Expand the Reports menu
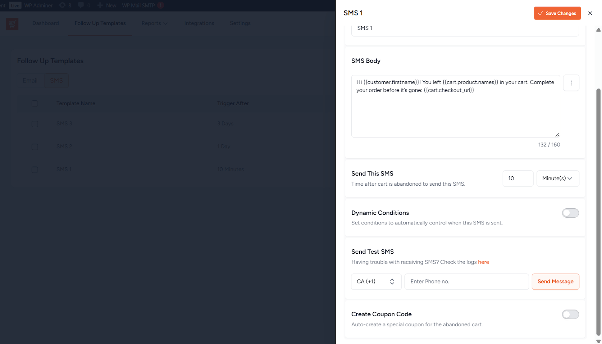 (154, 23)
